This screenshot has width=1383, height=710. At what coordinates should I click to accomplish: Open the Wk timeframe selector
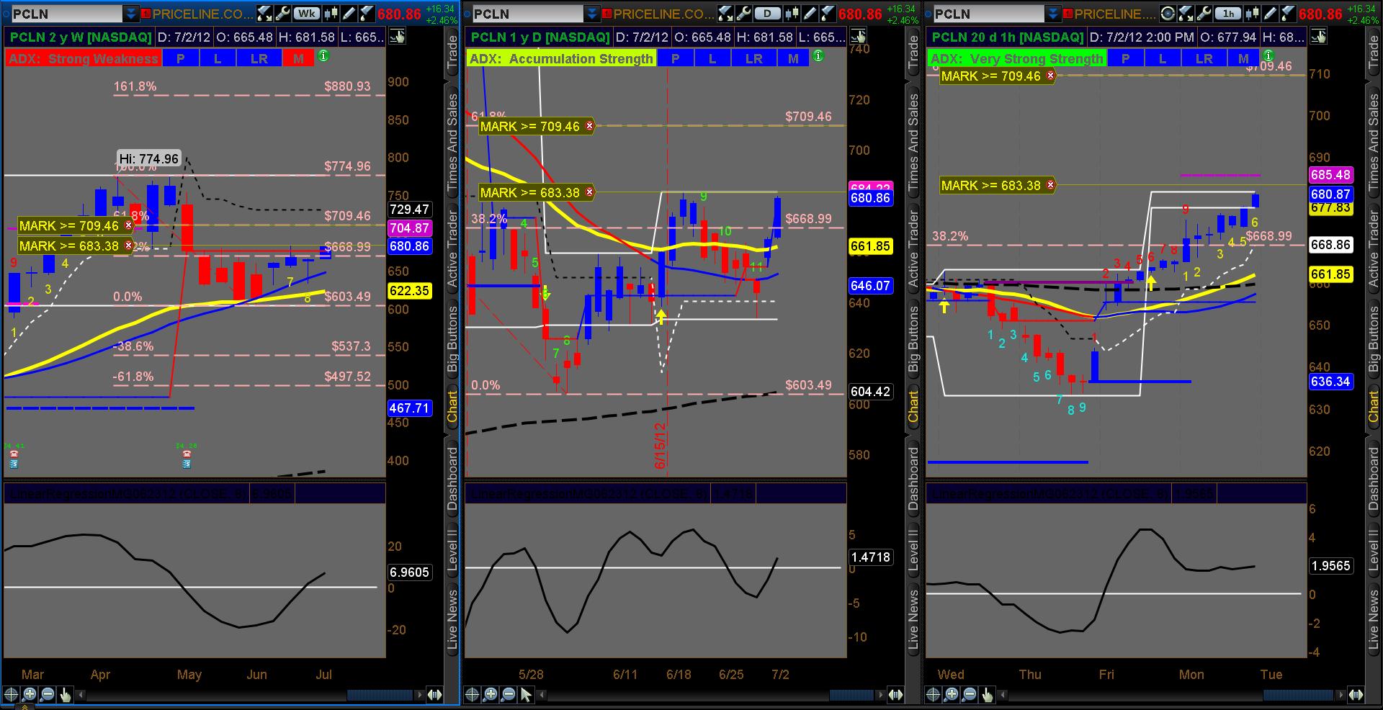pos(307,13)
